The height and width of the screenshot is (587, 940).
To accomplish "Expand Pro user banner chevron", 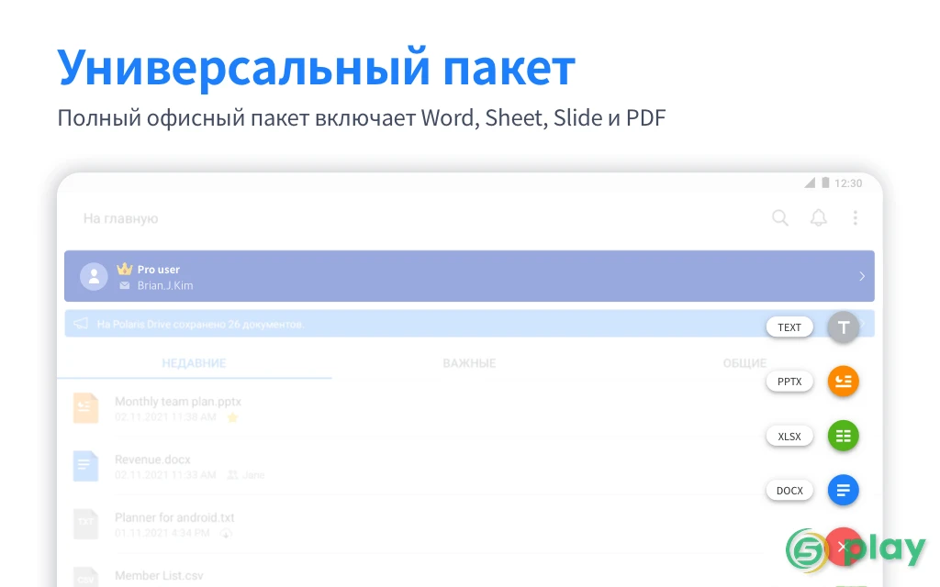I will click(862, 276).
